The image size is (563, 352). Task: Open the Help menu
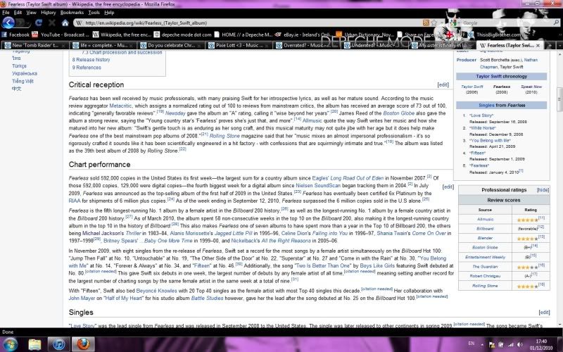[109, 12]
